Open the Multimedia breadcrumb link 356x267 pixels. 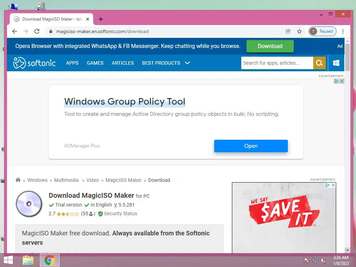pyautogui.click(x=66, y=180)
